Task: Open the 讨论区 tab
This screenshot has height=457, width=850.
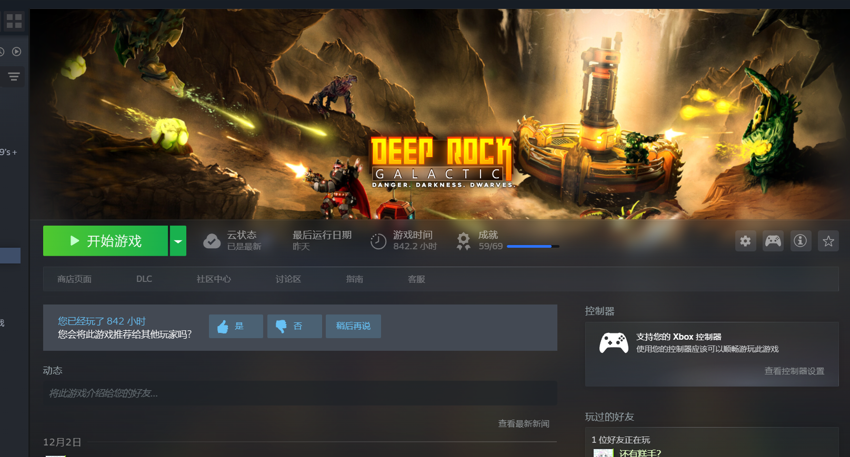Action: pos(288,279)
